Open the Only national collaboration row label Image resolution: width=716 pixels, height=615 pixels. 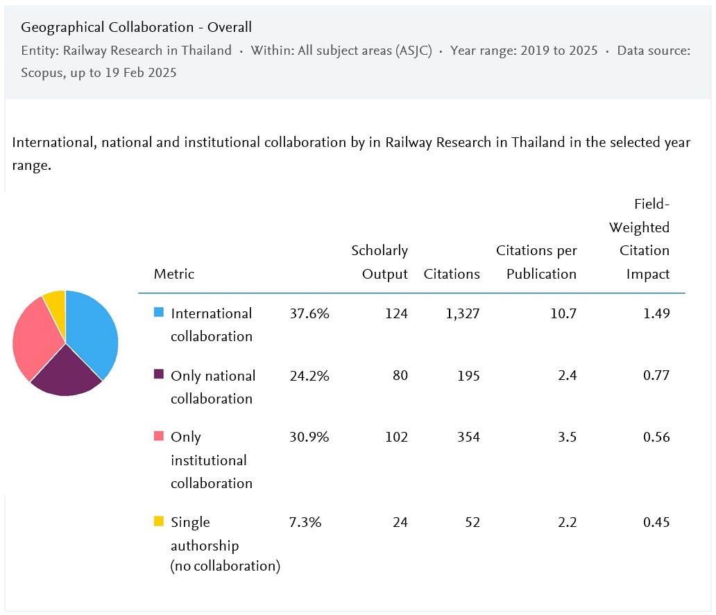coord(212,387)
